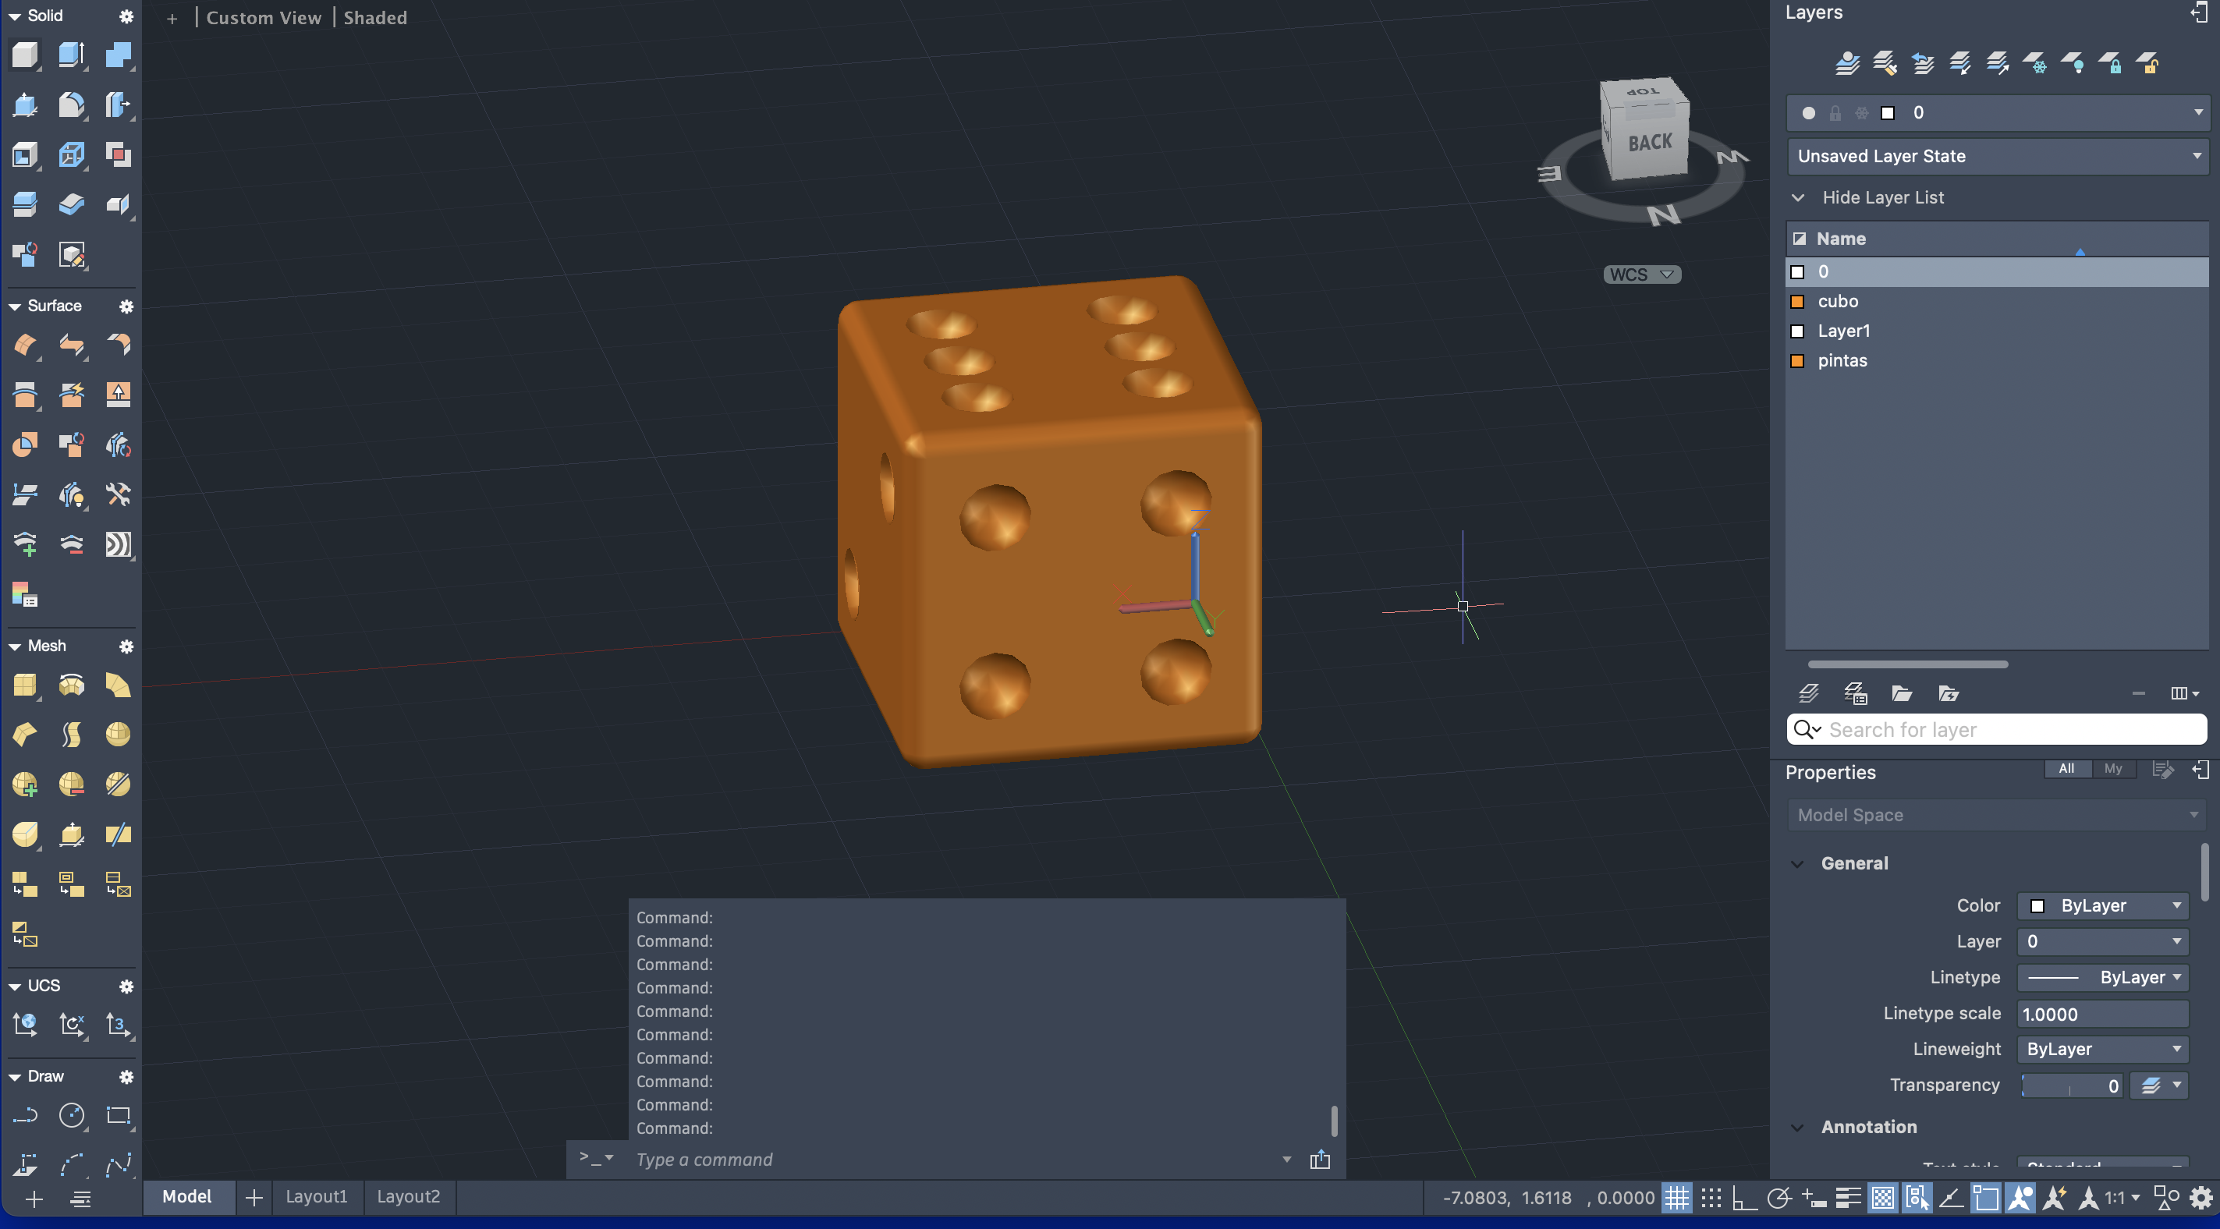Switch to the Layout1 tab
This screenshot has height=1229, width=2220.
tap(316, 1196)
